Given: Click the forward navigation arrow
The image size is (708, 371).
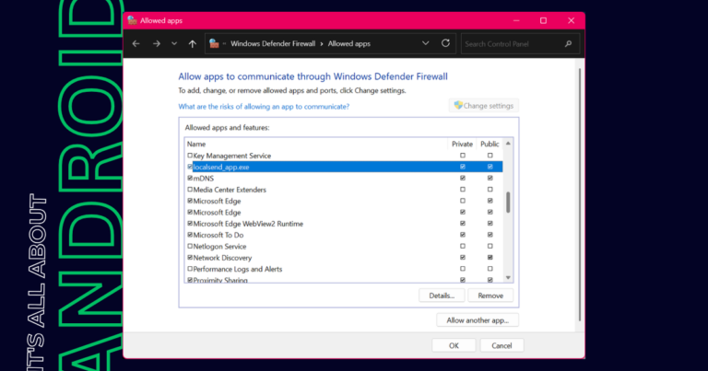Looking at the screenshot, I should point(157,43).
